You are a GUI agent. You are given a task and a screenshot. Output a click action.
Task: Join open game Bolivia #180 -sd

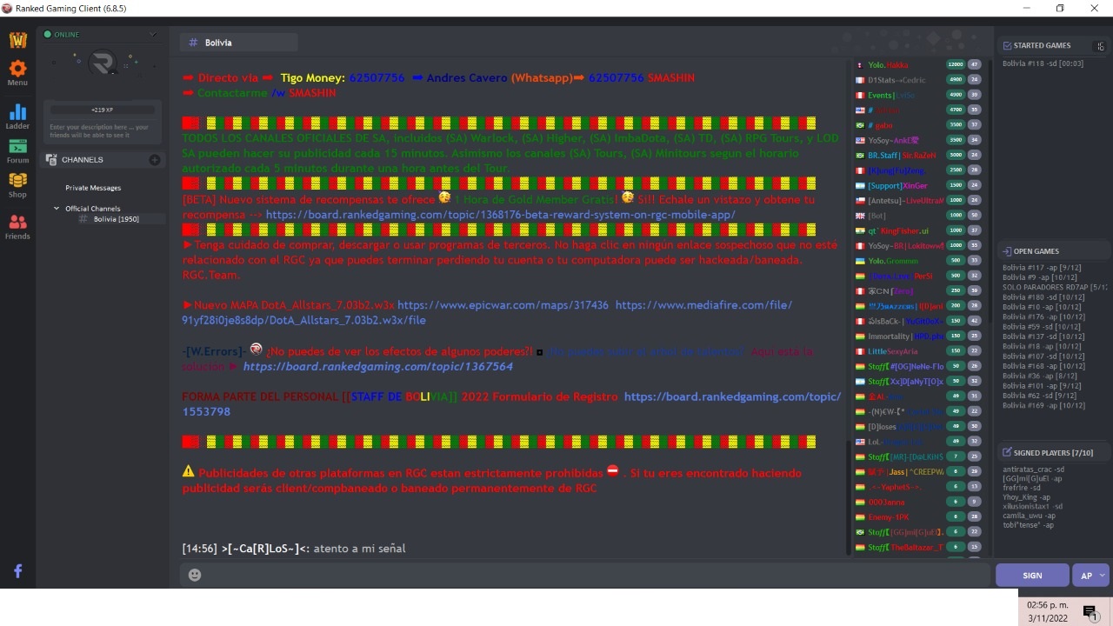pyautogui.click(x=1043, y=297)
